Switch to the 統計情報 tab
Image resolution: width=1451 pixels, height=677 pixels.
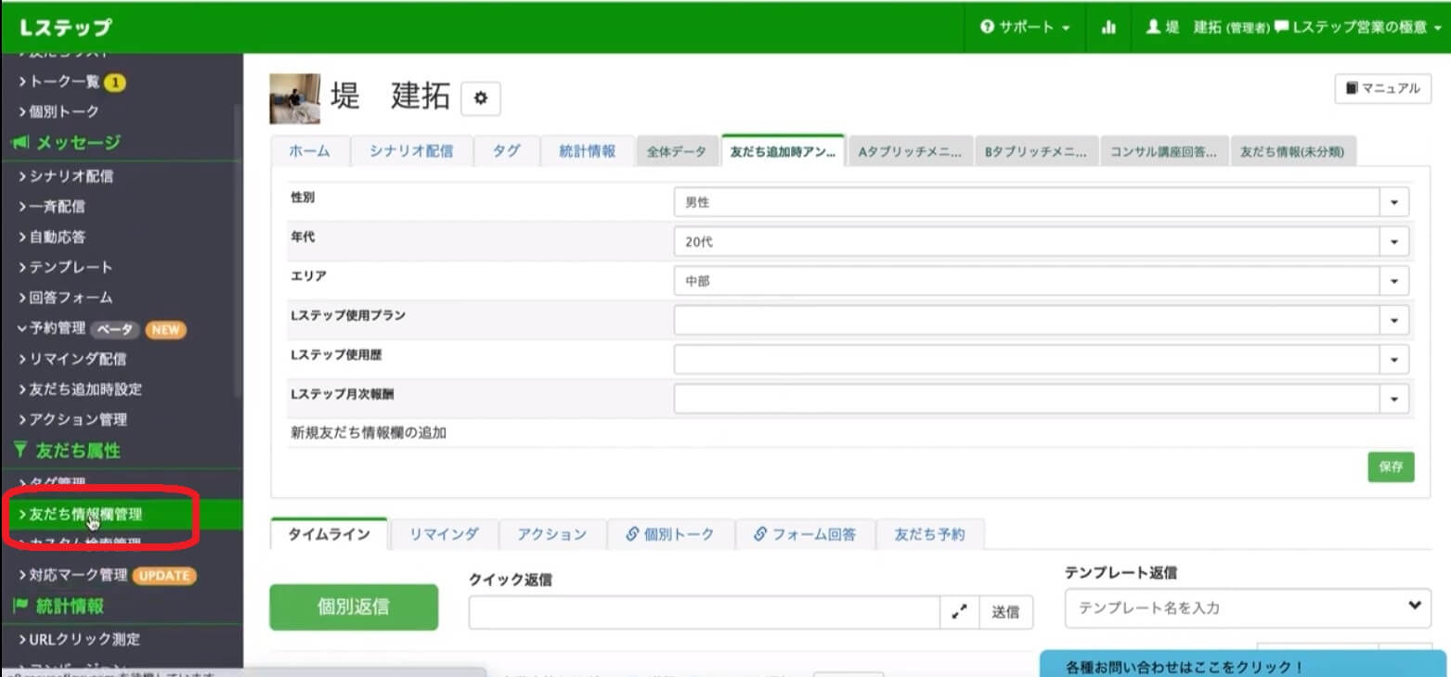587,151
